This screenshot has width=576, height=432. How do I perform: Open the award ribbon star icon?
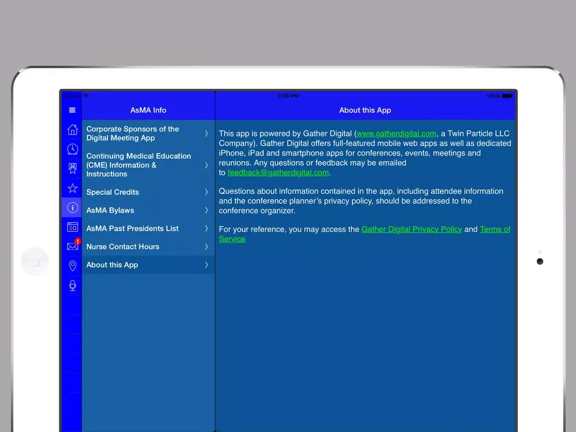pyautogui.click(x=73, y=168)
